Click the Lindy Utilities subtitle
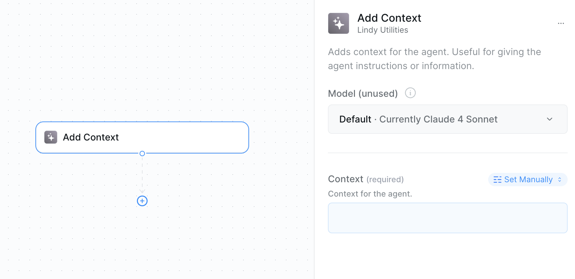Viewport: 575px width, 279px height. click(x=383, y=30)
